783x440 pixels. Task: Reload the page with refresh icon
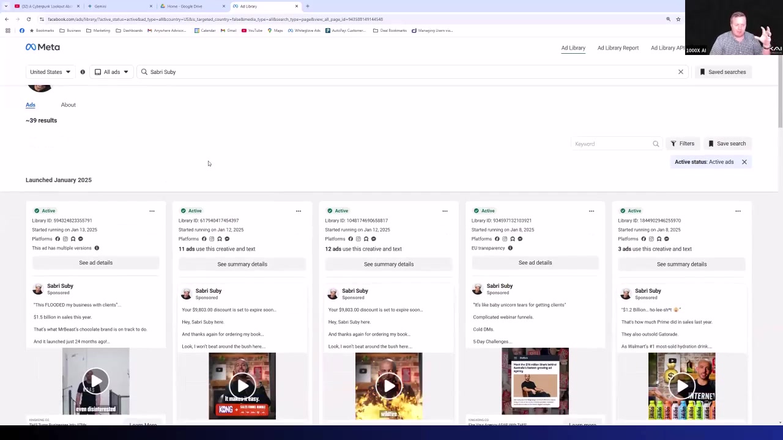point(28,19)
